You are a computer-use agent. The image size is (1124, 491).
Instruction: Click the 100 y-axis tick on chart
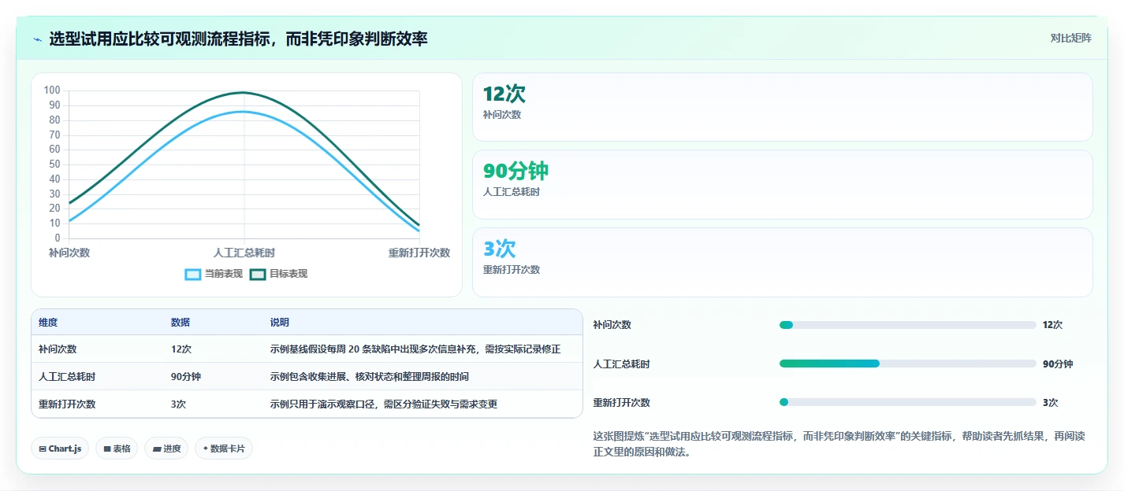click(x=52, y=90)
